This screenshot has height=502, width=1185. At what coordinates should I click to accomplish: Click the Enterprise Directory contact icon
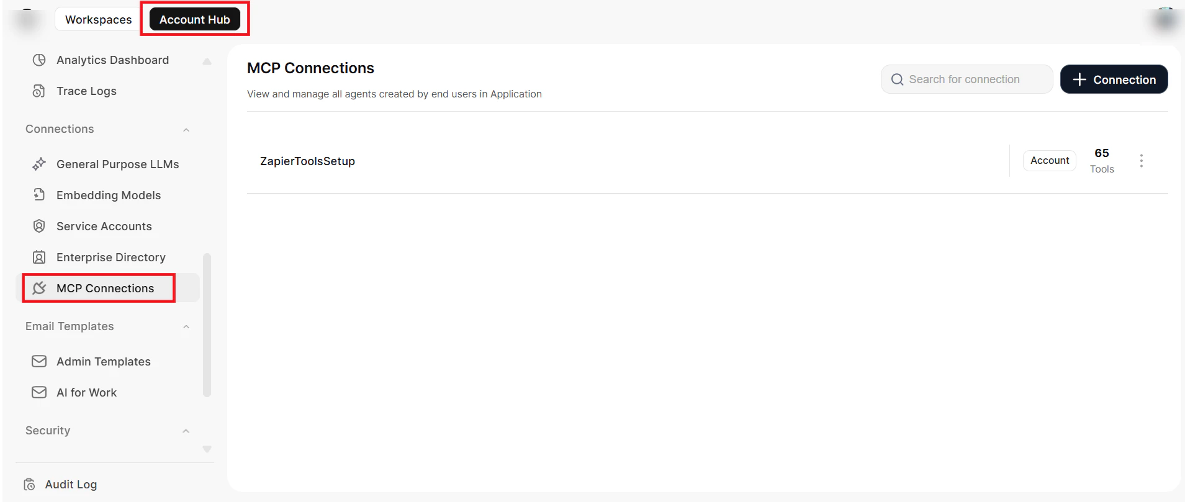(39, 257)
